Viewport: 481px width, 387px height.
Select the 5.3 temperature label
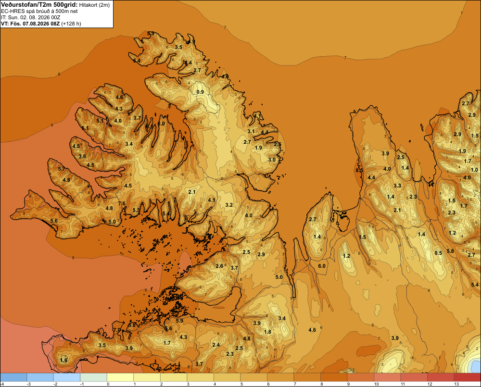(136, 210)
